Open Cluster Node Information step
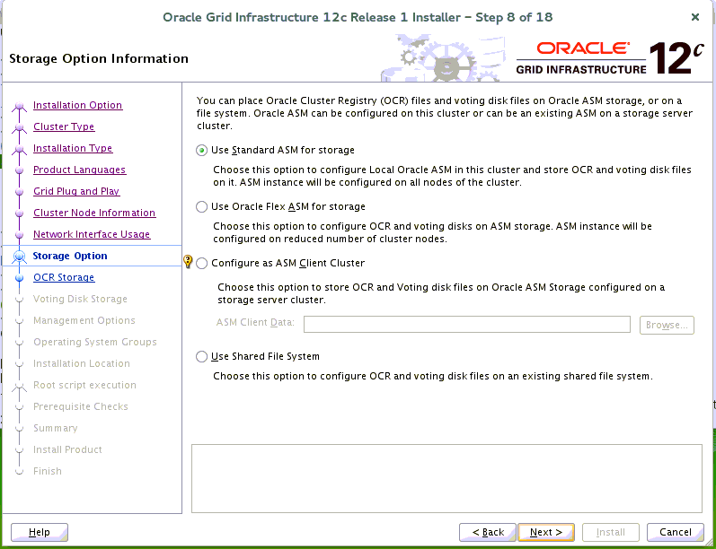The height and width of the screenshot is (549, 716). (x=94, y=213)
